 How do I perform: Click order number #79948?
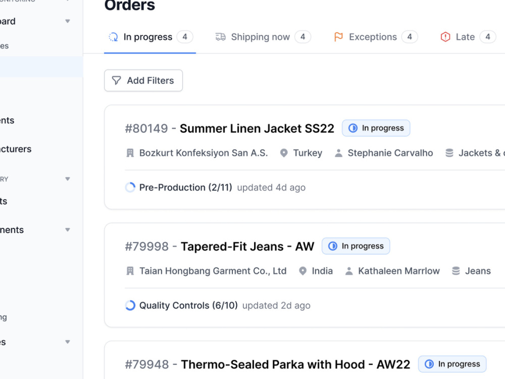147,364
